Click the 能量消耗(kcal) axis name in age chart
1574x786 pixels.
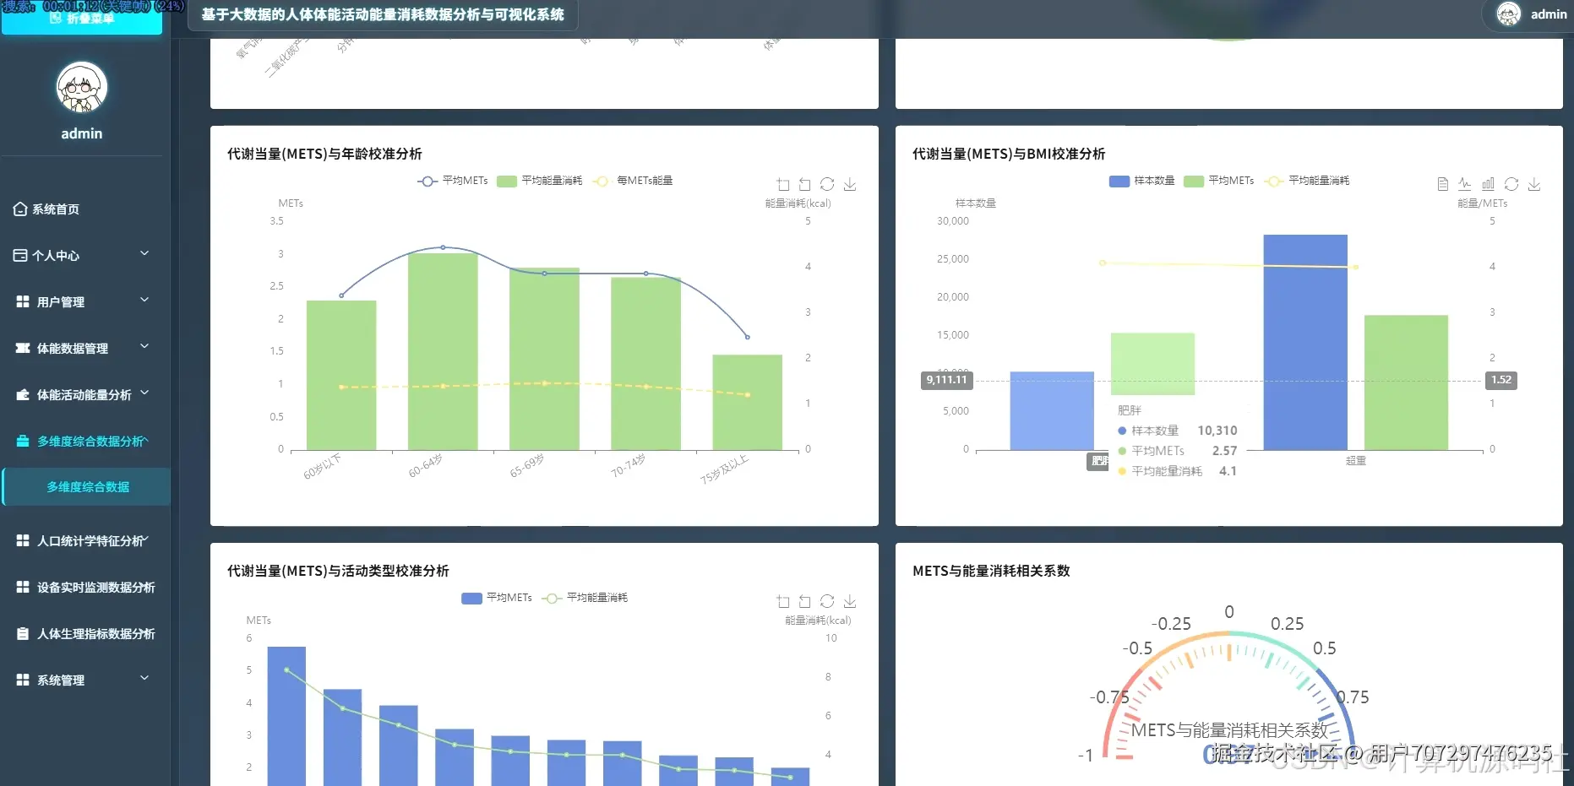click(x=798, y=203)
